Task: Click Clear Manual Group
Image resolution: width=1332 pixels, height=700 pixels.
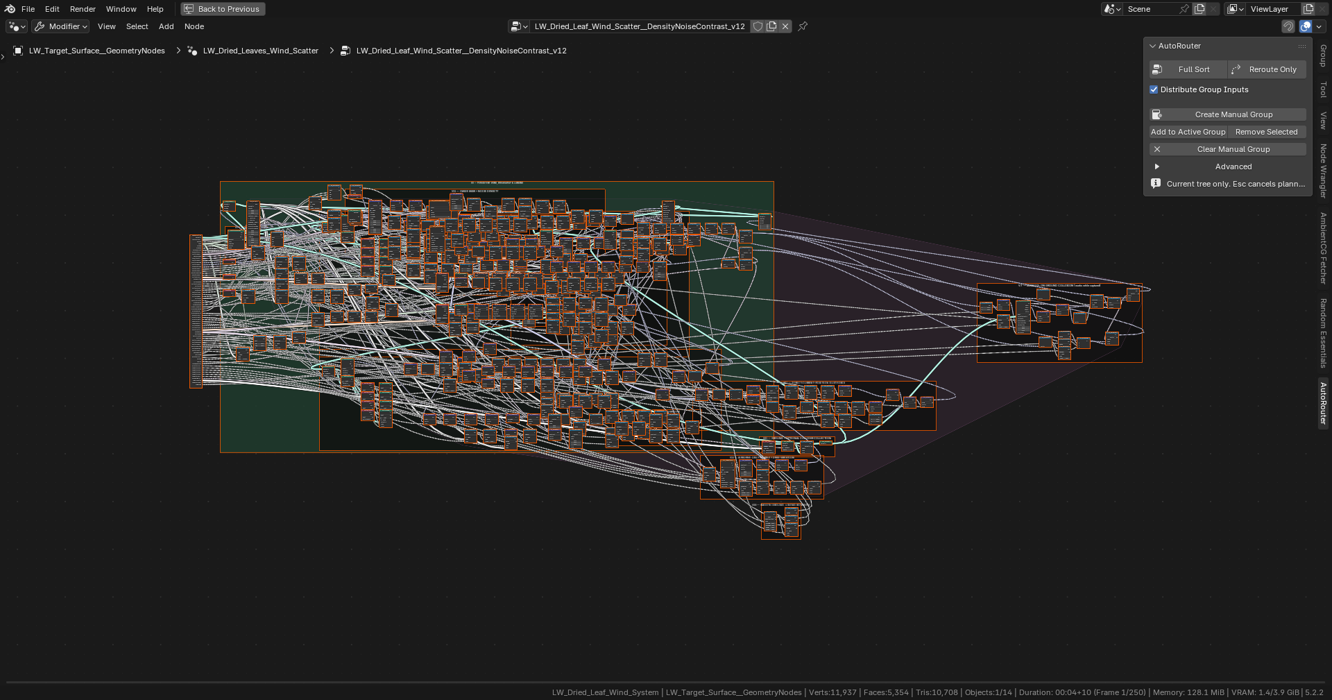Action: (1228, 149)
